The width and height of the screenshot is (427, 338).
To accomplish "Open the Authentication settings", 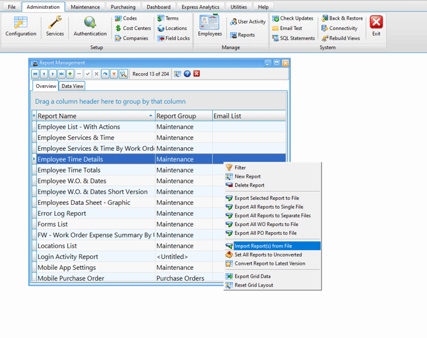I will click(90, 26).
